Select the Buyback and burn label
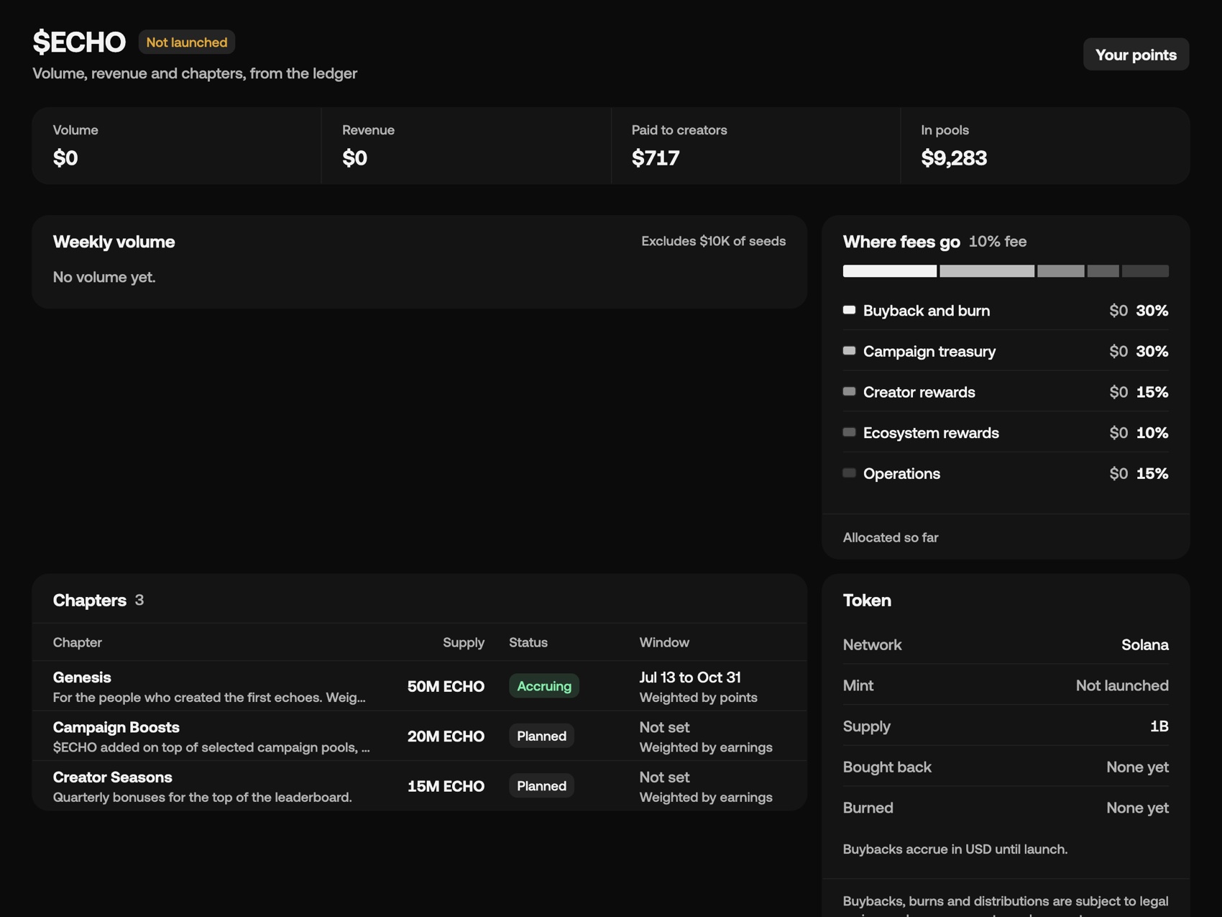The image size is (1222, 917). pyautogui.click(x=927, y=311)
